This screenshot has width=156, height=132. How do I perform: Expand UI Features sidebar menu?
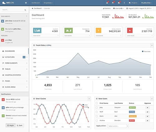(x=14, y=57)
